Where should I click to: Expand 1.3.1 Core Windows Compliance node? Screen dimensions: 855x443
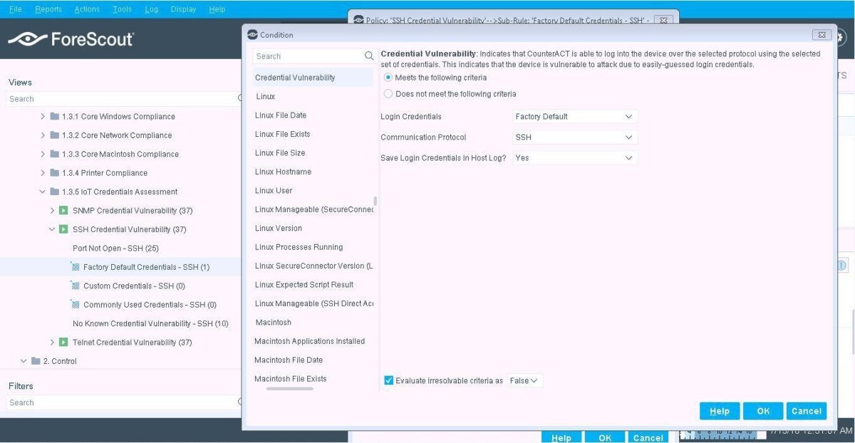coord(43,116)
